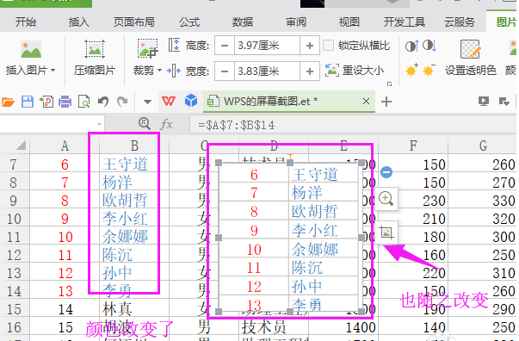
Task: Open size dialog launcher in ribbon corner
Action: coord(390,84)
